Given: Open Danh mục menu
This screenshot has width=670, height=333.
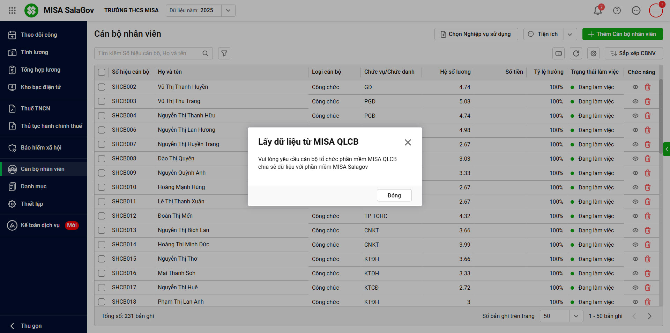Looking at the screenshot, I should click(x=44, y=187).
